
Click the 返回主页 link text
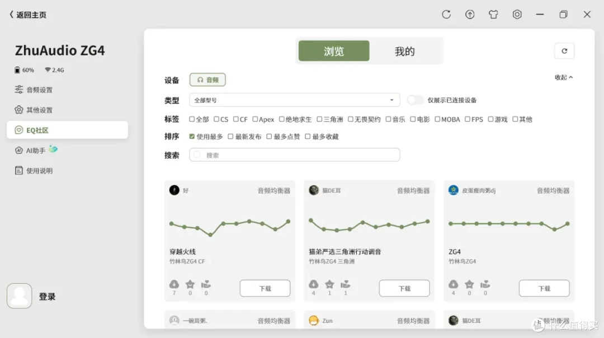coord(31,15)
